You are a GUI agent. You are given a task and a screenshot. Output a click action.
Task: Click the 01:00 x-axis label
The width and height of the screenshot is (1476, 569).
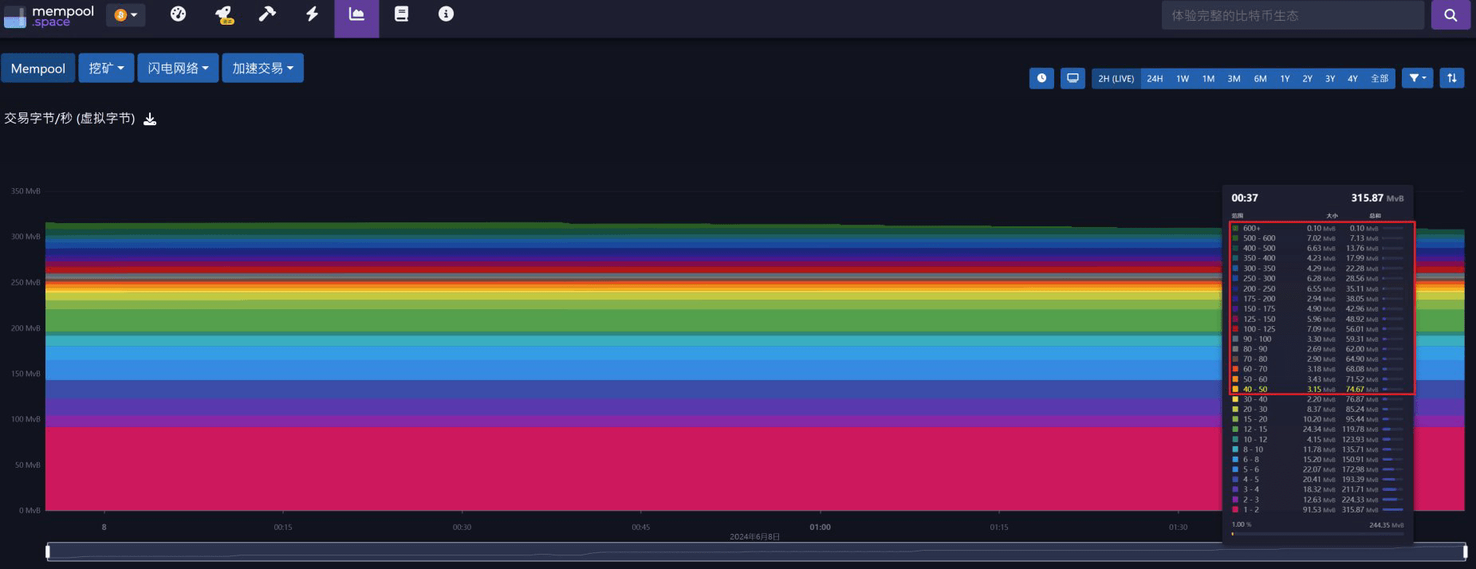click(820, 527)
